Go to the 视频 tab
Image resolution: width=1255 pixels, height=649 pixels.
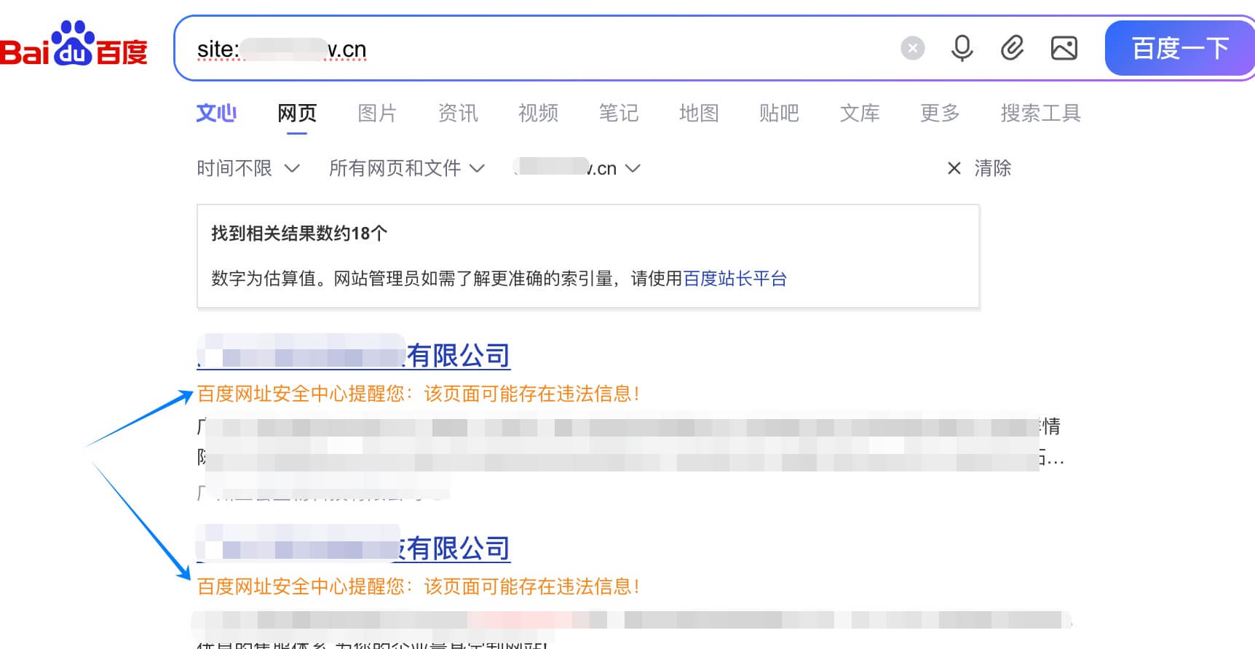click(538, 113)
